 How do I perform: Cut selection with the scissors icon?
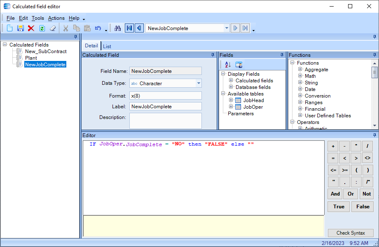66,28
